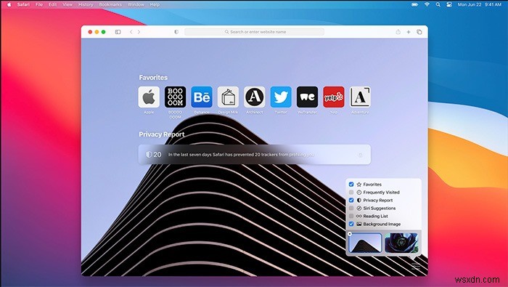Uncheck the Privacy Report checkbox

click(x=351, y=200)
